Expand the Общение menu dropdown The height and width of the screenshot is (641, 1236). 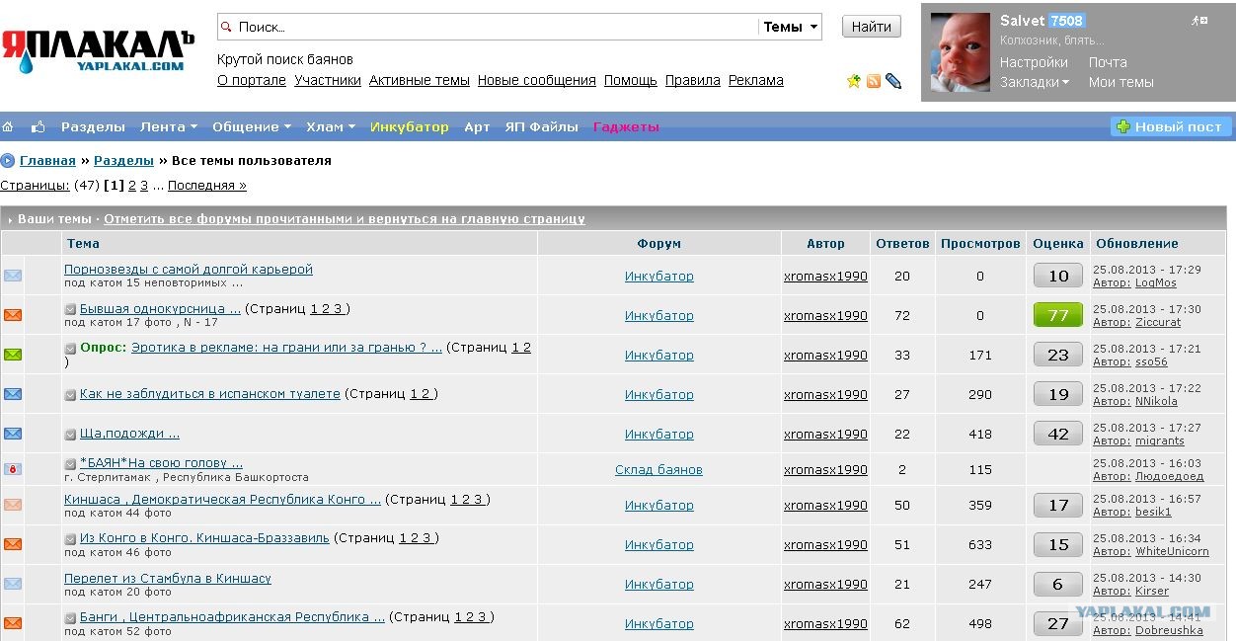click(x=252, y=126)
